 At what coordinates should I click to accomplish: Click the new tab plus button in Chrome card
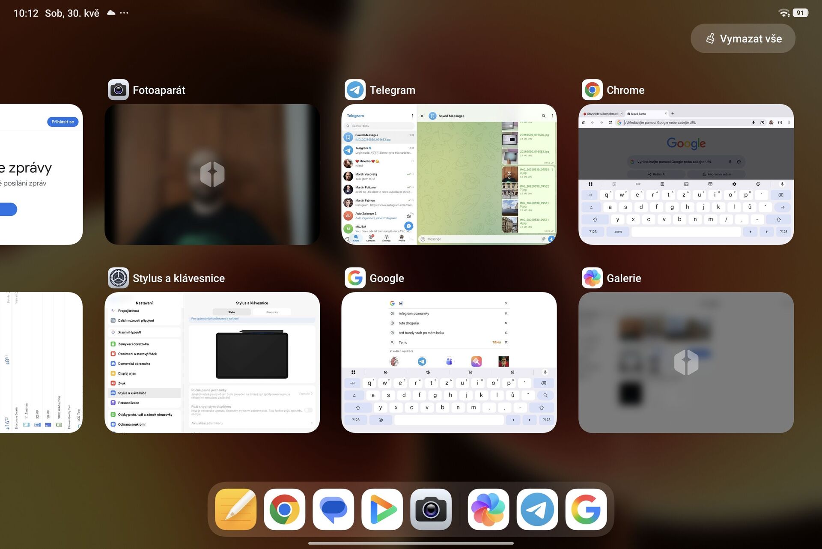(673, 113)
